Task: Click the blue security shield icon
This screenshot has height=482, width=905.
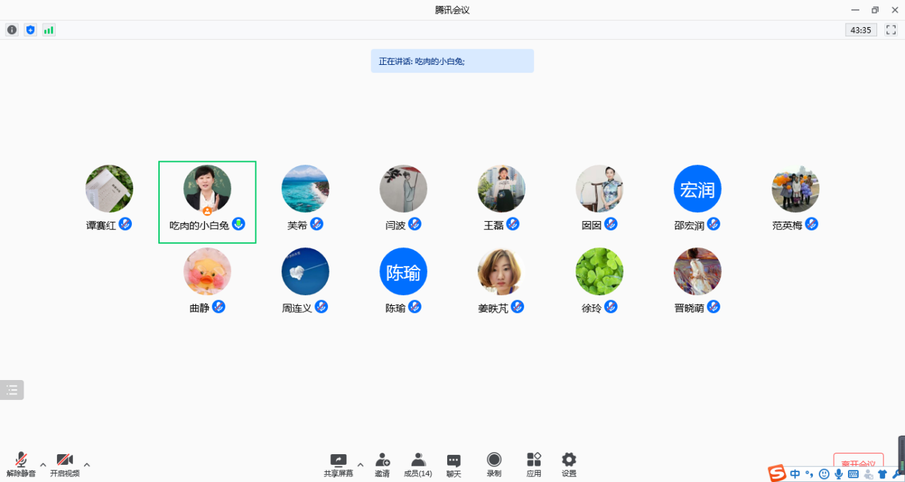Action: point(30,30)
